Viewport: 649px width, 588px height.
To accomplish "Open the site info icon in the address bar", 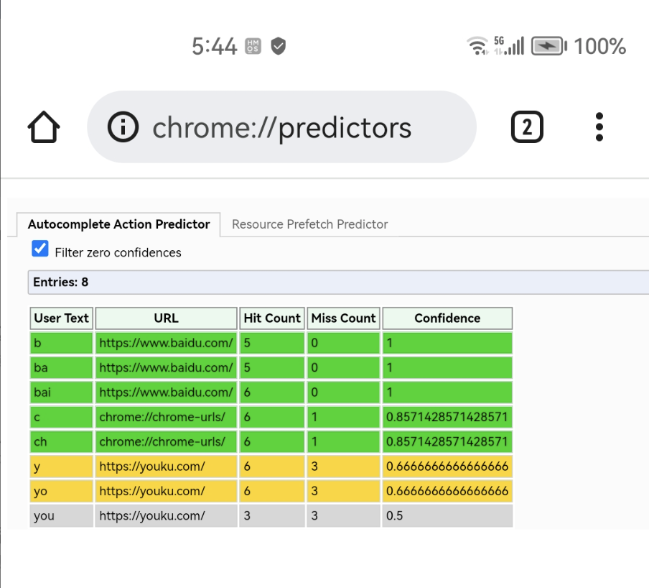I will coord(123,127).
